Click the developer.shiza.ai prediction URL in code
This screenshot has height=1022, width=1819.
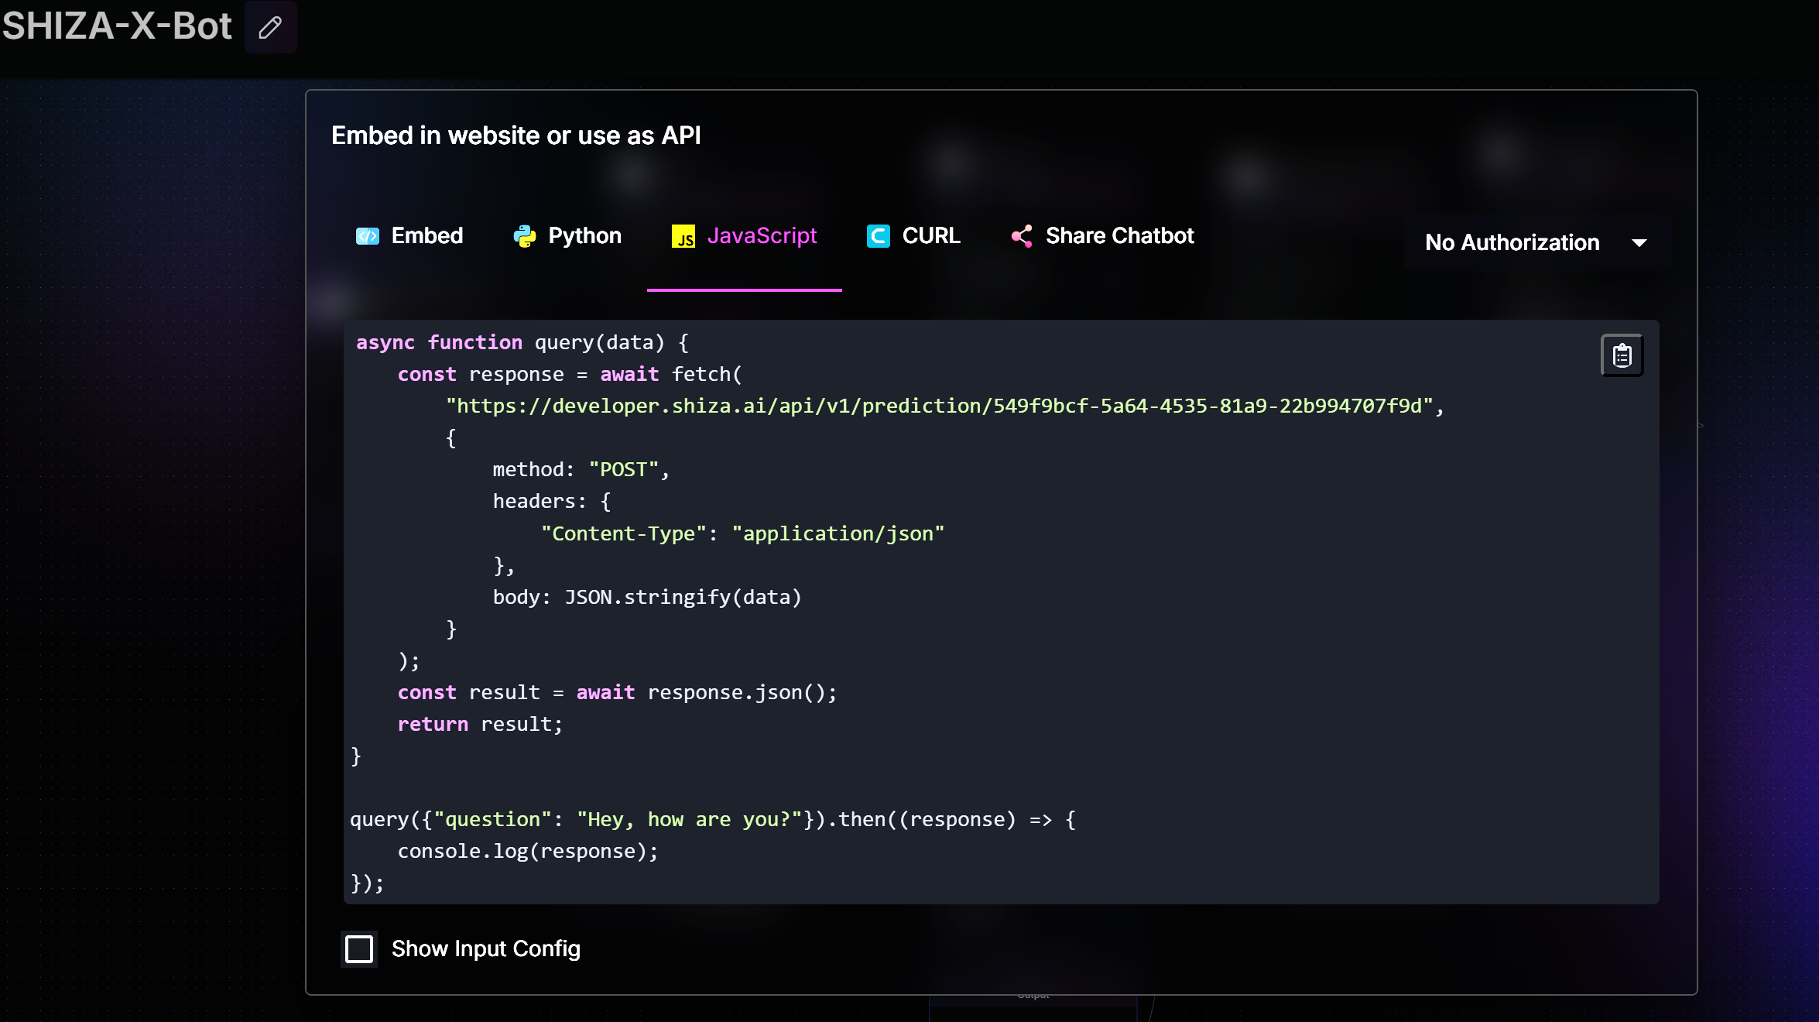[x=940, y=406]
